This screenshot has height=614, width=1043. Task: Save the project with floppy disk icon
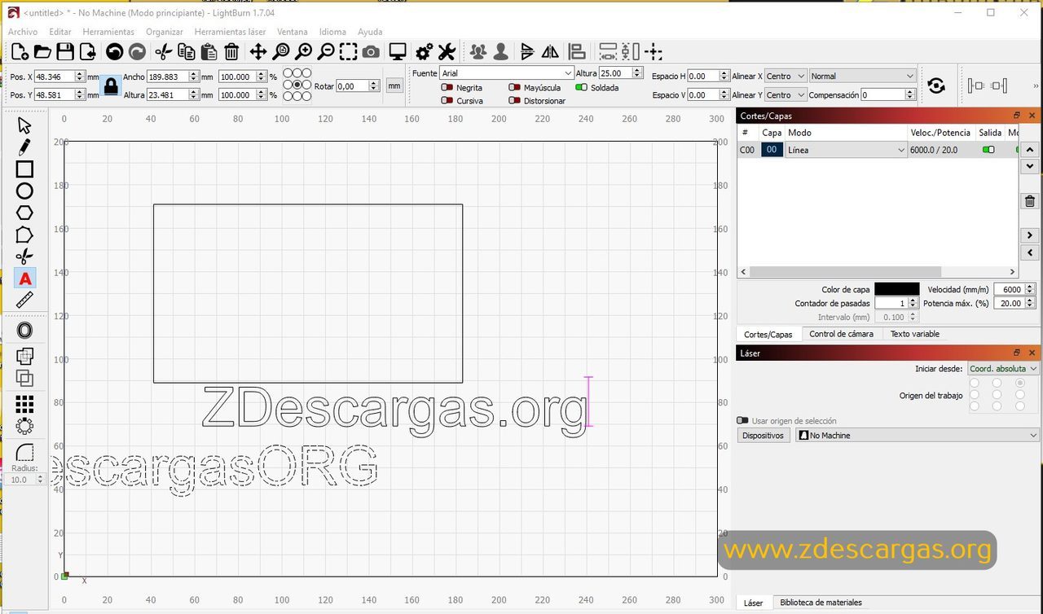pyautogui.click(x=65, y=52)
